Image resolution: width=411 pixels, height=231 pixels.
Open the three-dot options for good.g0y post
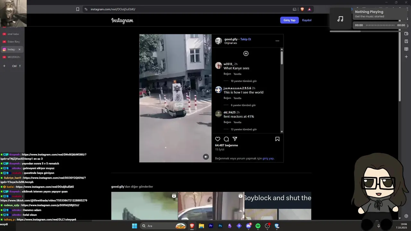tap(277, 41)
